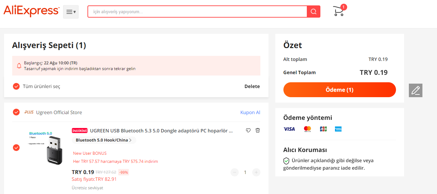Open the Bluetooth dongle product thumbnail
The height and width of the screenshot is (194, 437).
[x=45, y=148]
